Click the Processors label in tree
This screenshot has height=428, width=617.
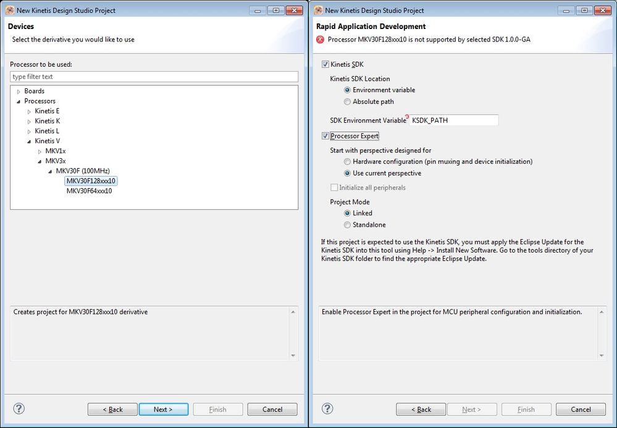pos(40,101)
